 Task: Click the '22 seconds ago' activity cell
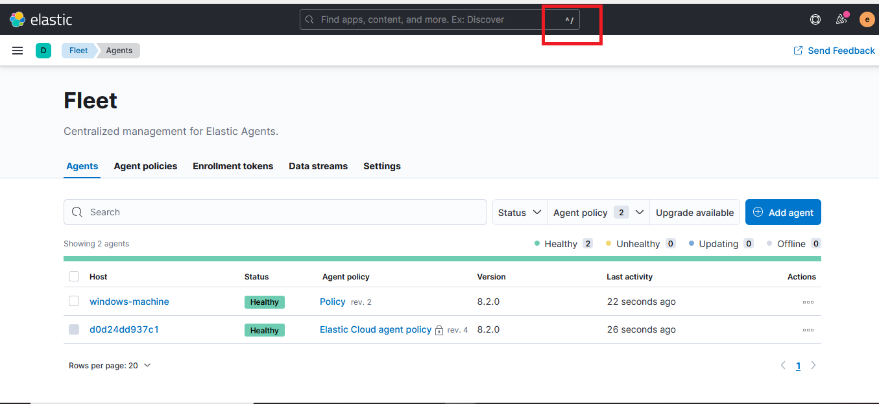(x=641, y=302)
